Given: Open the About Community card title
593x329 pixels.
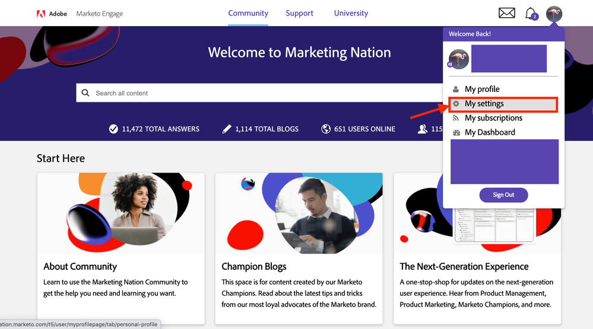Looking at the screenshot, I should coord(80,266).
